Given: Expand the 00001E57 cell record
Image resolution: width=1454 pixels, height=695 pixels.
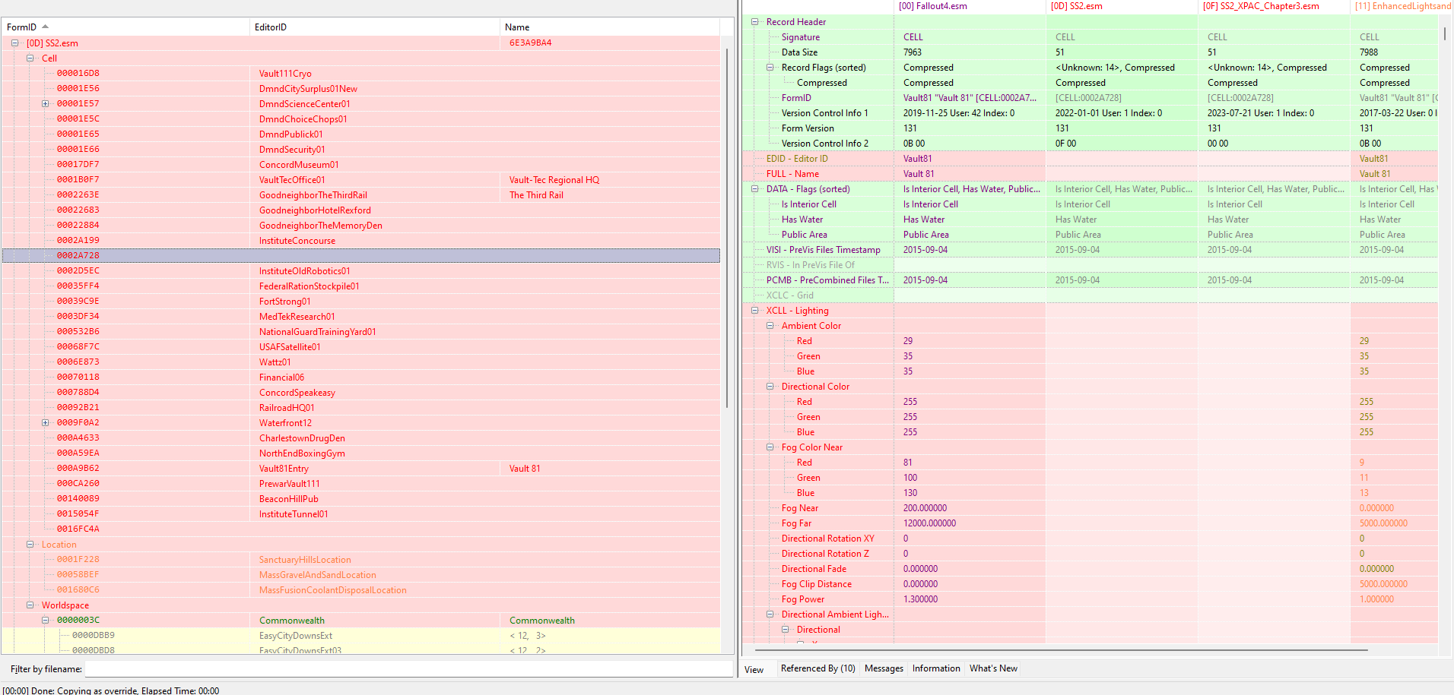Looking at the screenshot, I should 45,104.
